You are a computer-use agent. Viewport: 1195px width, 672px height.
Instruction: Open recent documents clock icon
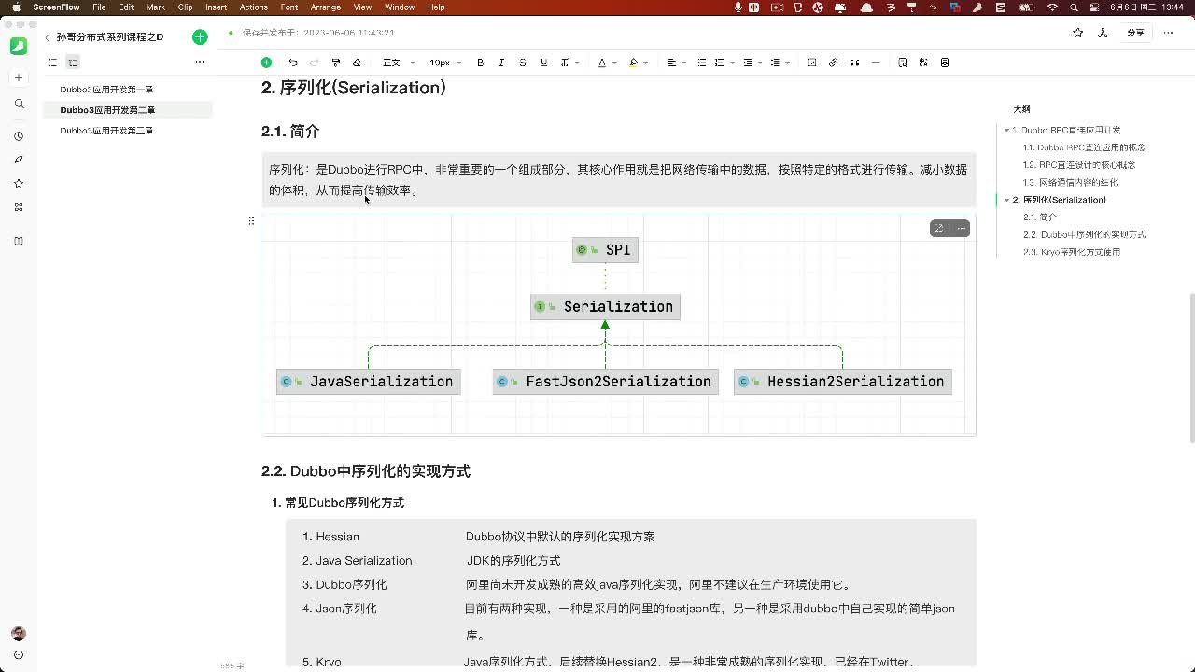19,136
